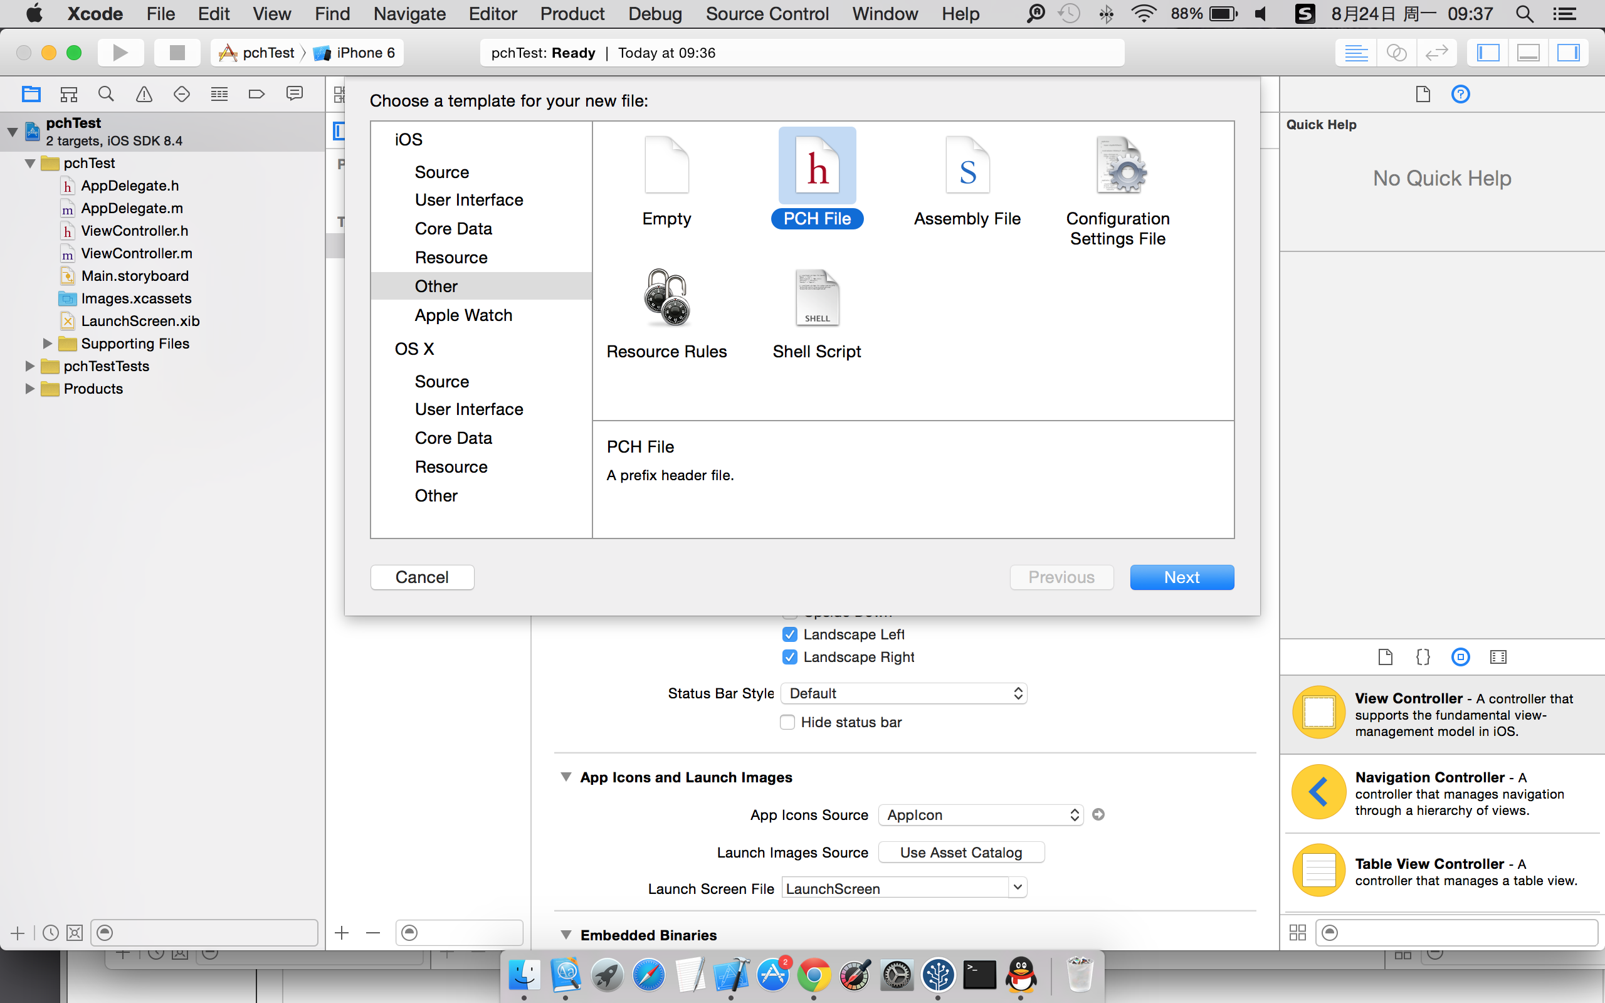The height and width of the screenshot is (1003, 1605).
Task: Select the PCH File template icon
Action: tap(817, 166)
